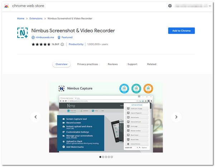Select the first carousel dot
This screenshot has width=215, height=167.
tap(100, 157)
